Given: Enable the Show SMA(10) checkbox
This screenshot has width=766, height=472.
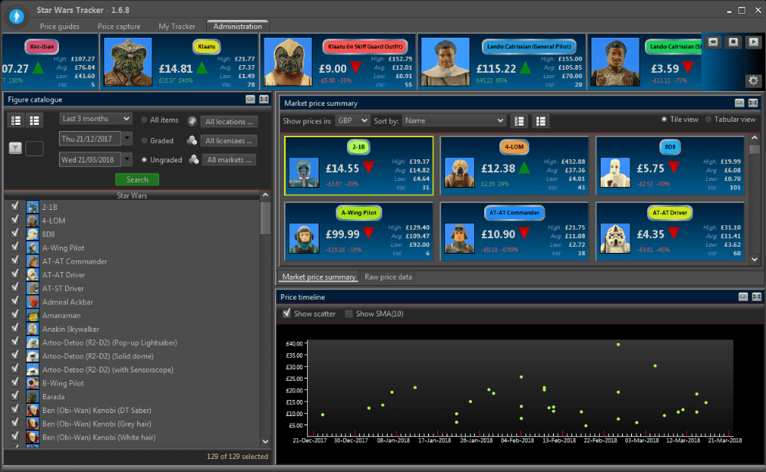Looking at the screenshot, I should [x=349, y=313].
